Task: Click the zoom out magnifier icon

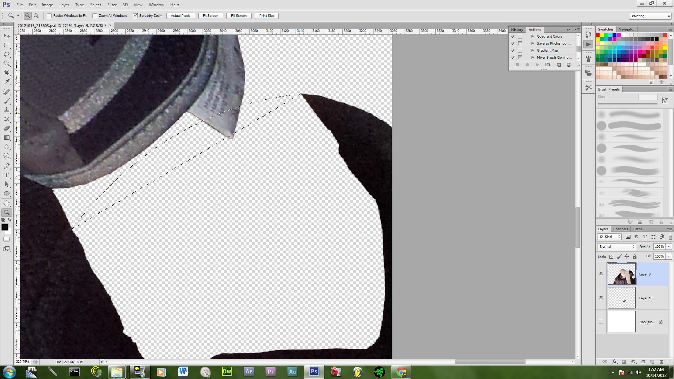Action: tap(36, 16)
